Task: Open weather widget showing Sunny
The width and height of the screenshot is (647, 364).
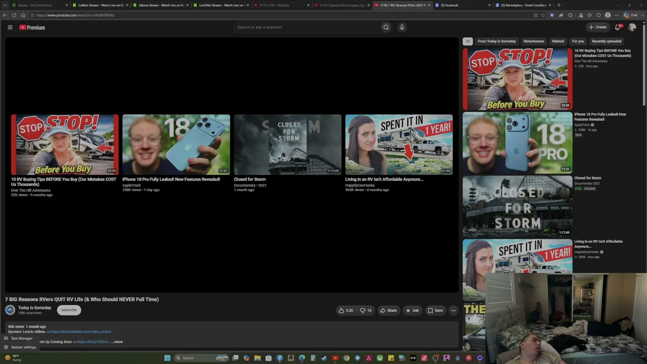Action: coord(12,357)
